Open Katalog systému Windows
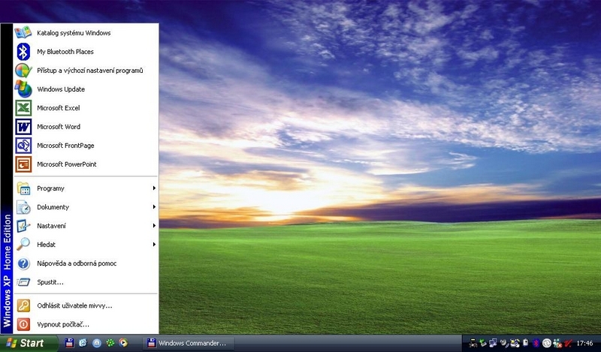This screenshot has height=352, width=601. [x=73, y=33]
